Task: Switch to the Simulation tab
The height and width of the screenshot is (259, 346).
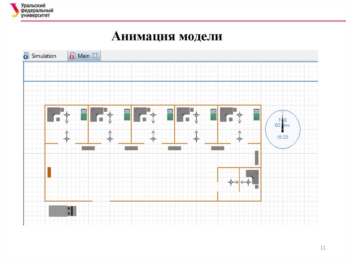Action: coord(44,56)
